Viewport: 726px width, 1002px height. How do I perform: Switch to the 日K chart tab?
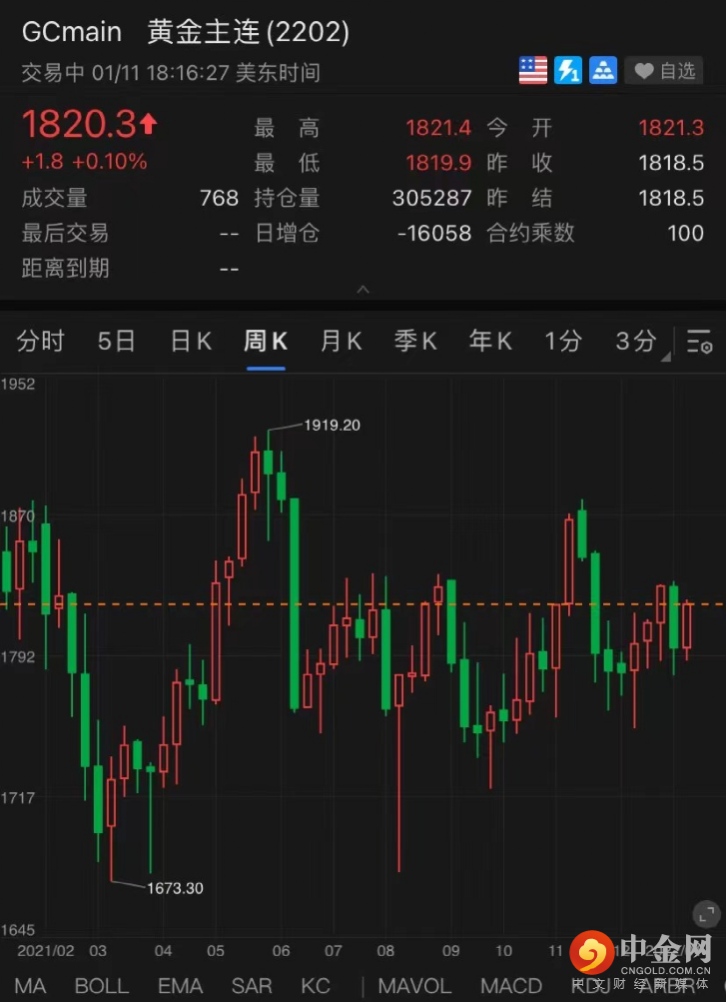[x=191, y=342]
